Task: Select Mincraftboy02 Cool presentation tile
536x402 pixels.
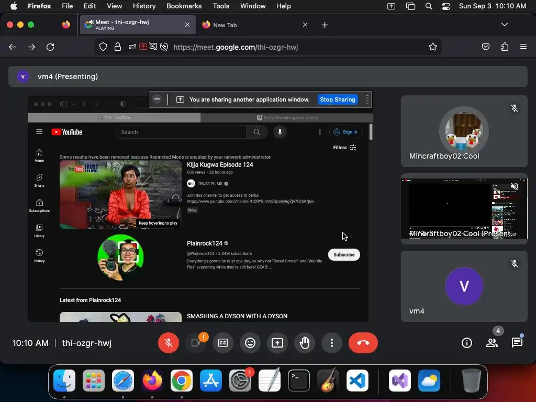Action: click(x=464, y=209)
